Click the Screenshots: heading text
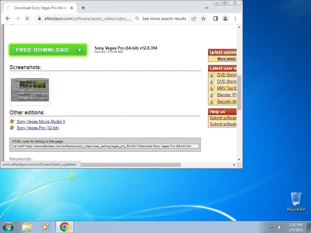Viewport: 311px width, 233px height. (x=26, y=67)
